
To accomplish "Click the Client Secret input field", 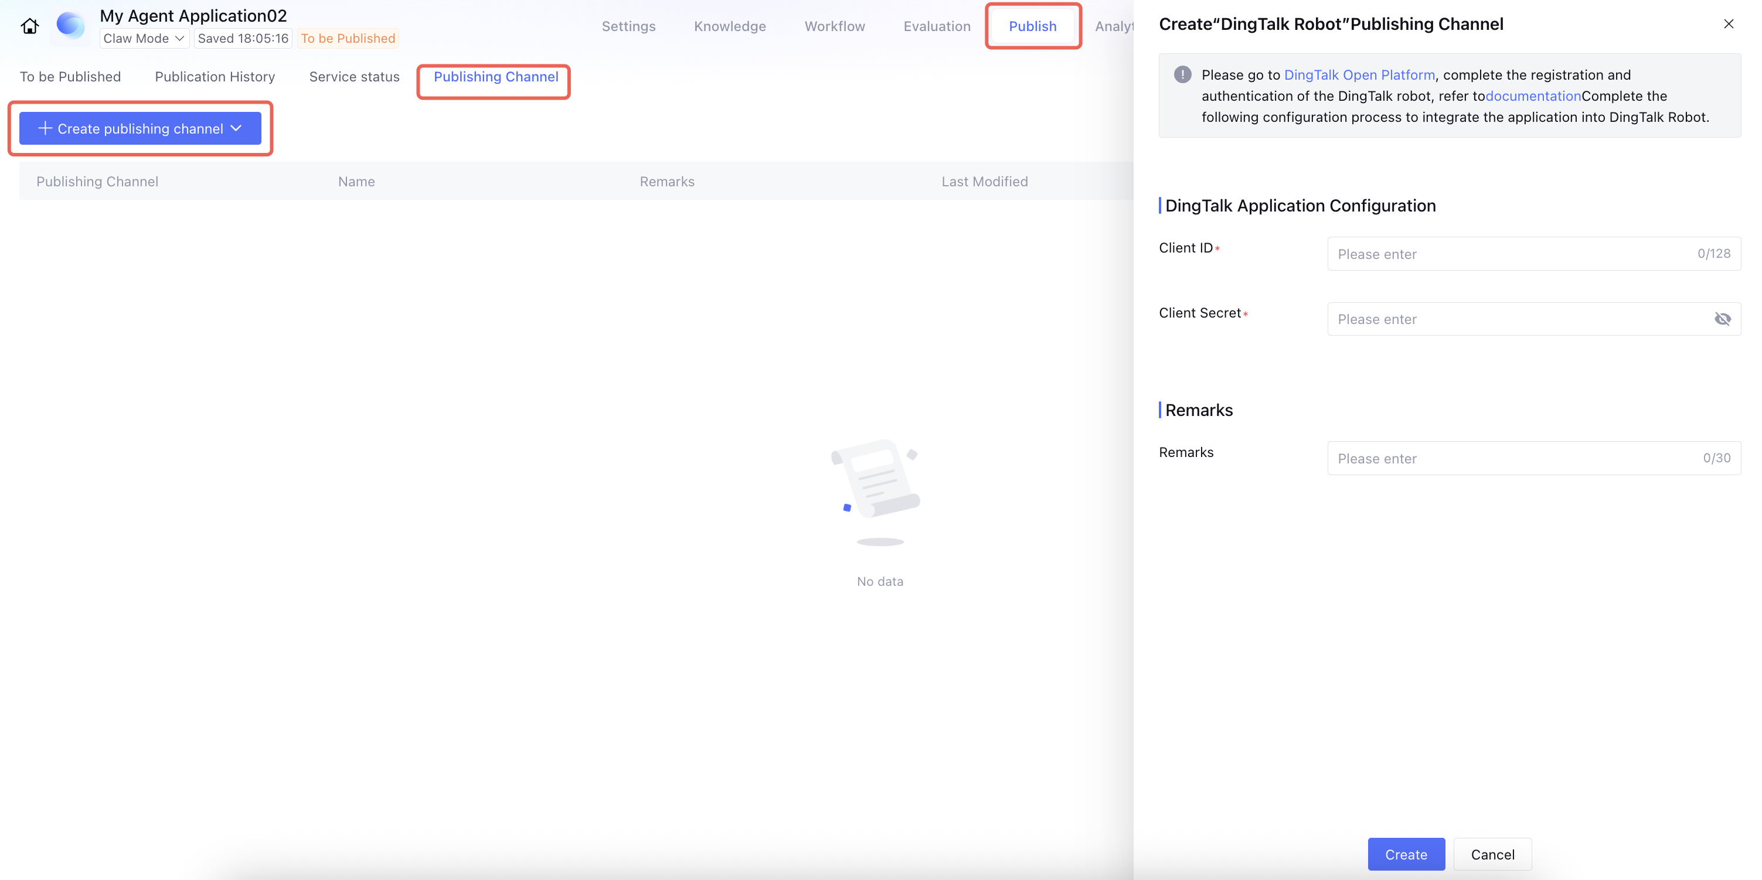I will coord(1533,319).
